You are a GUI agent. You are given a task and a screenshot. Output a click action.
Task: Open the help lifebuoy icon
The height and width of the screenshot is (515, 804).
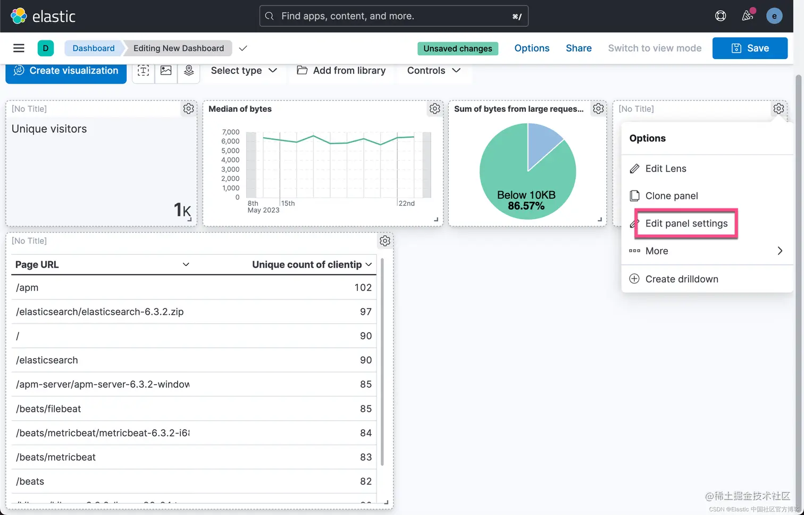pos(721,16)
